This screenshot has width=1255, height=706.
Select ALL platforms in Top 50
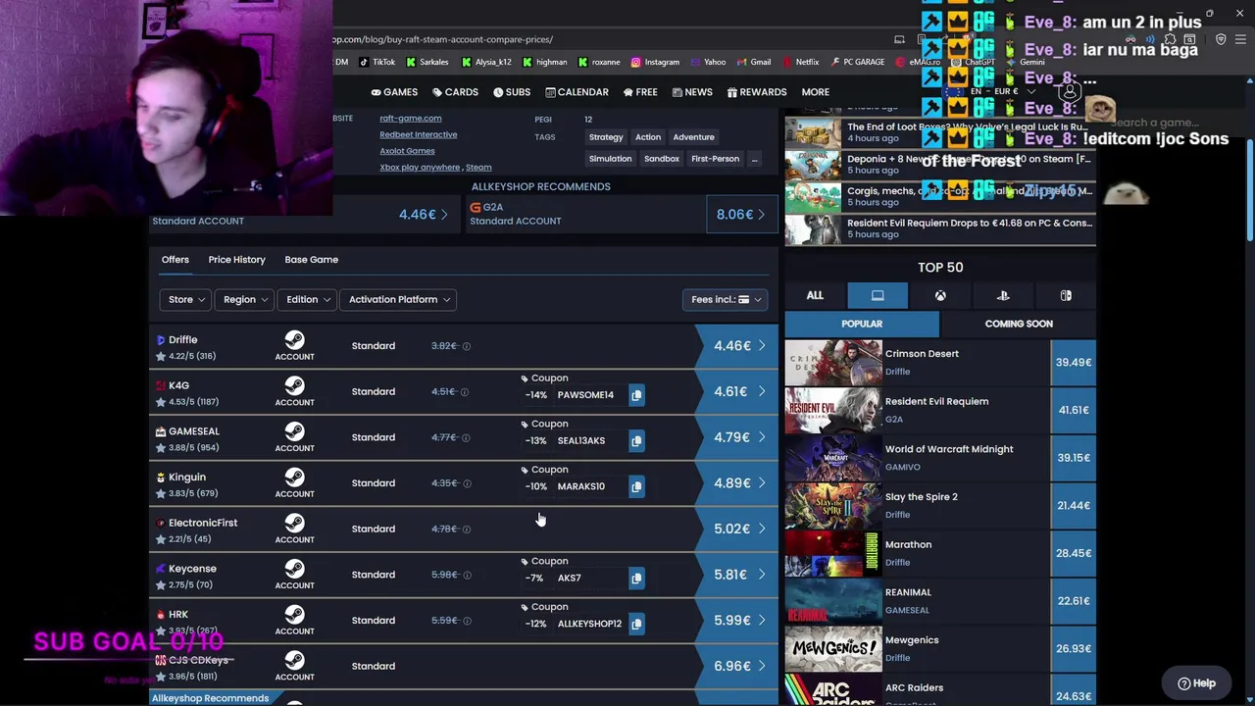coord(815,295)
